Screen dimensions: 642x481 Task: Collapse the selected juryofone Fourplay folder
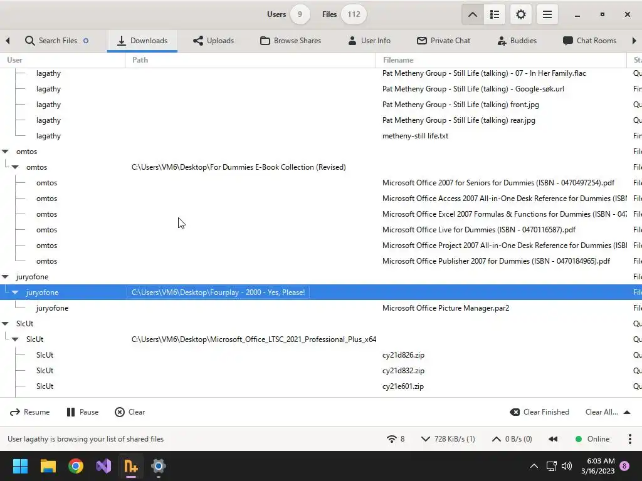[x=15, y=292]
